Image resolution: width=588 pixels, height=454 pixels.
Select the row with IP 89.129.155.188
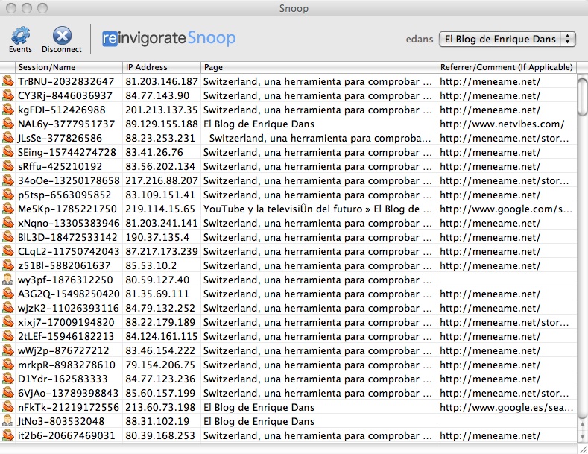tap(162, 124)
